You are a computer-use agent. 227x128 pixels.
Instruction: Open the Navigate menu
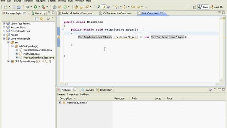[x=40, y=1]
